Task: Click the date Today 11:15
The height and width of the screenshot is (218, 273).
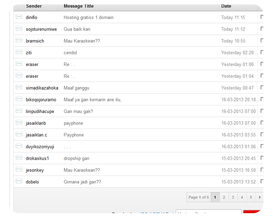Action: point(233,18)
